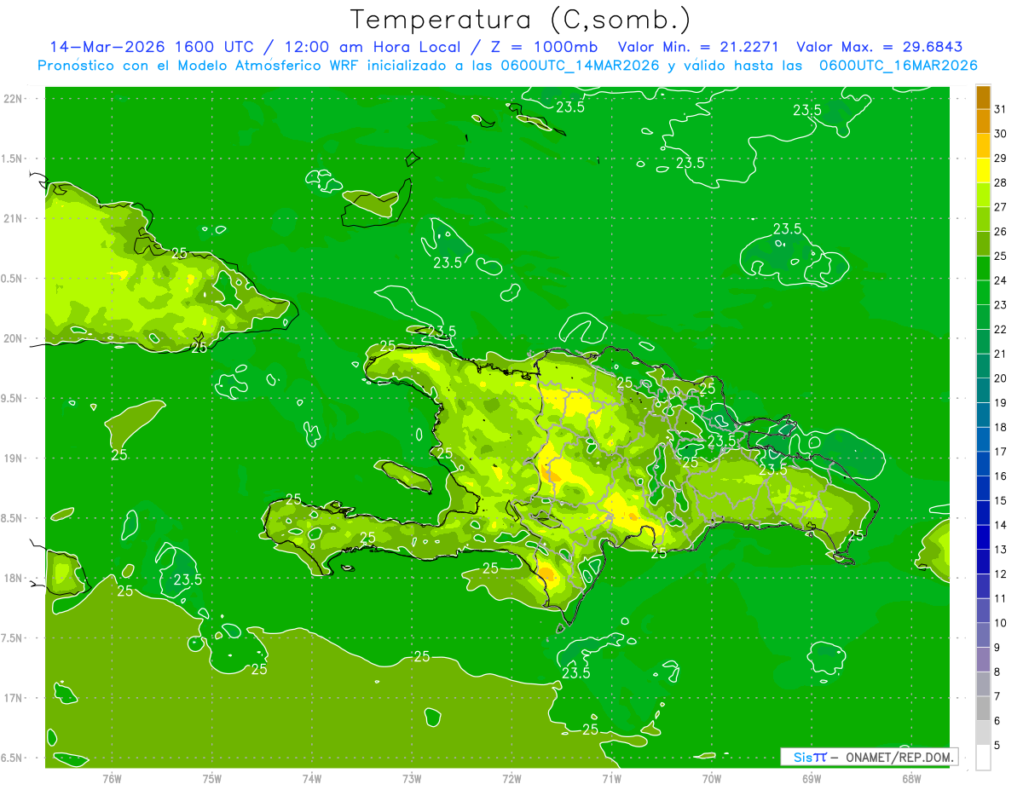Click the 'Temperatura (C,somb.)' chart title
This screenshot has width=1023, height=790.
click(x=521, y=20)
